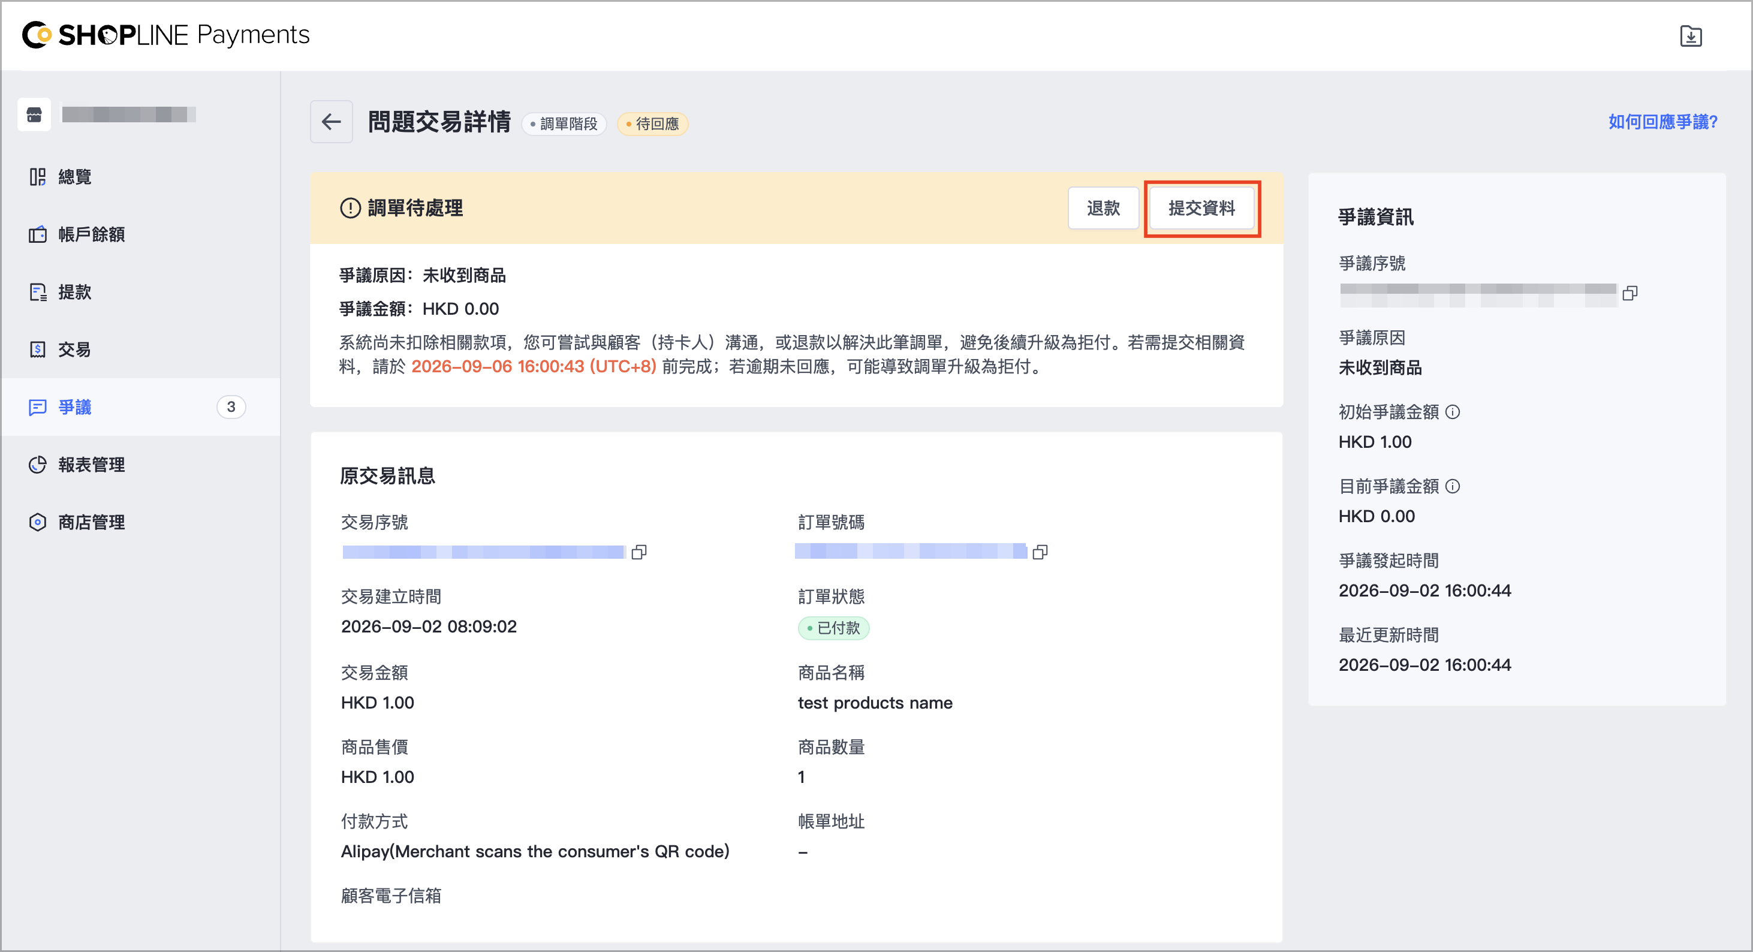Click the product name 'test products name'

coord(875,703)
